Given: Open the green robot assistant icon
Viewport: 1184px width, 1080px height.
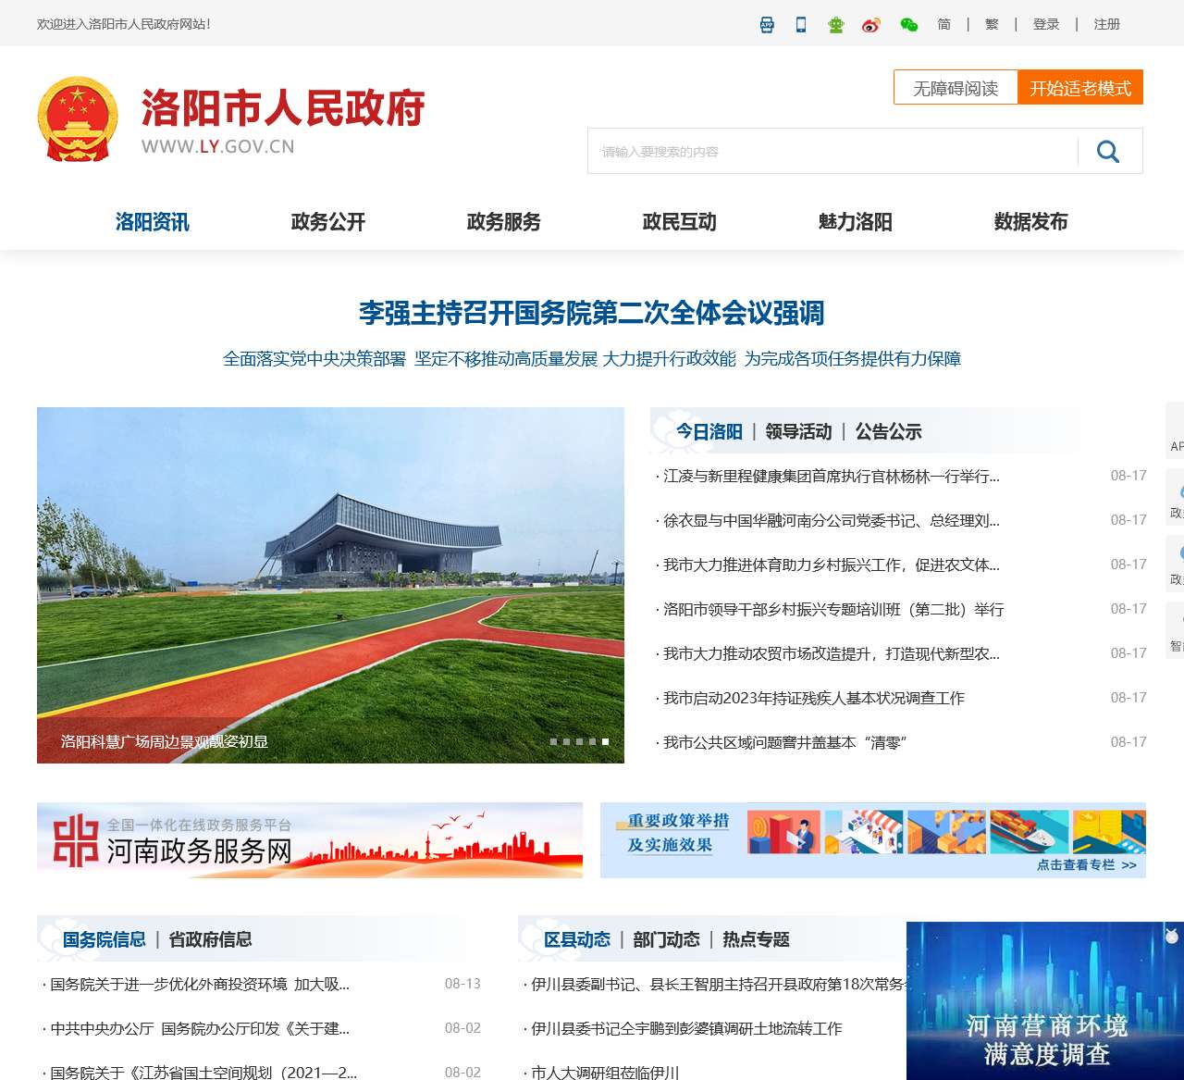Looking at the screenshot, I should [836, 25].
